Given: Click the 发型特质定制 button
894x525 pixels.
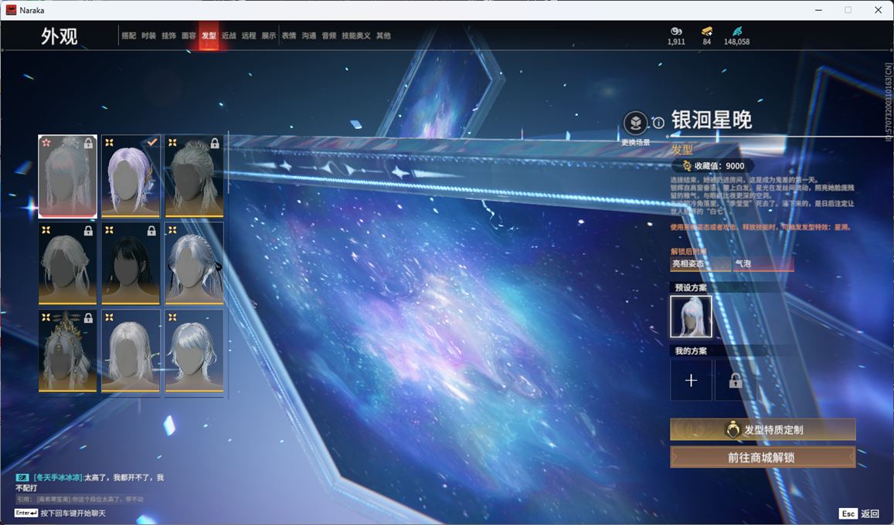Looking at the screenshot, I should point(763,429).
